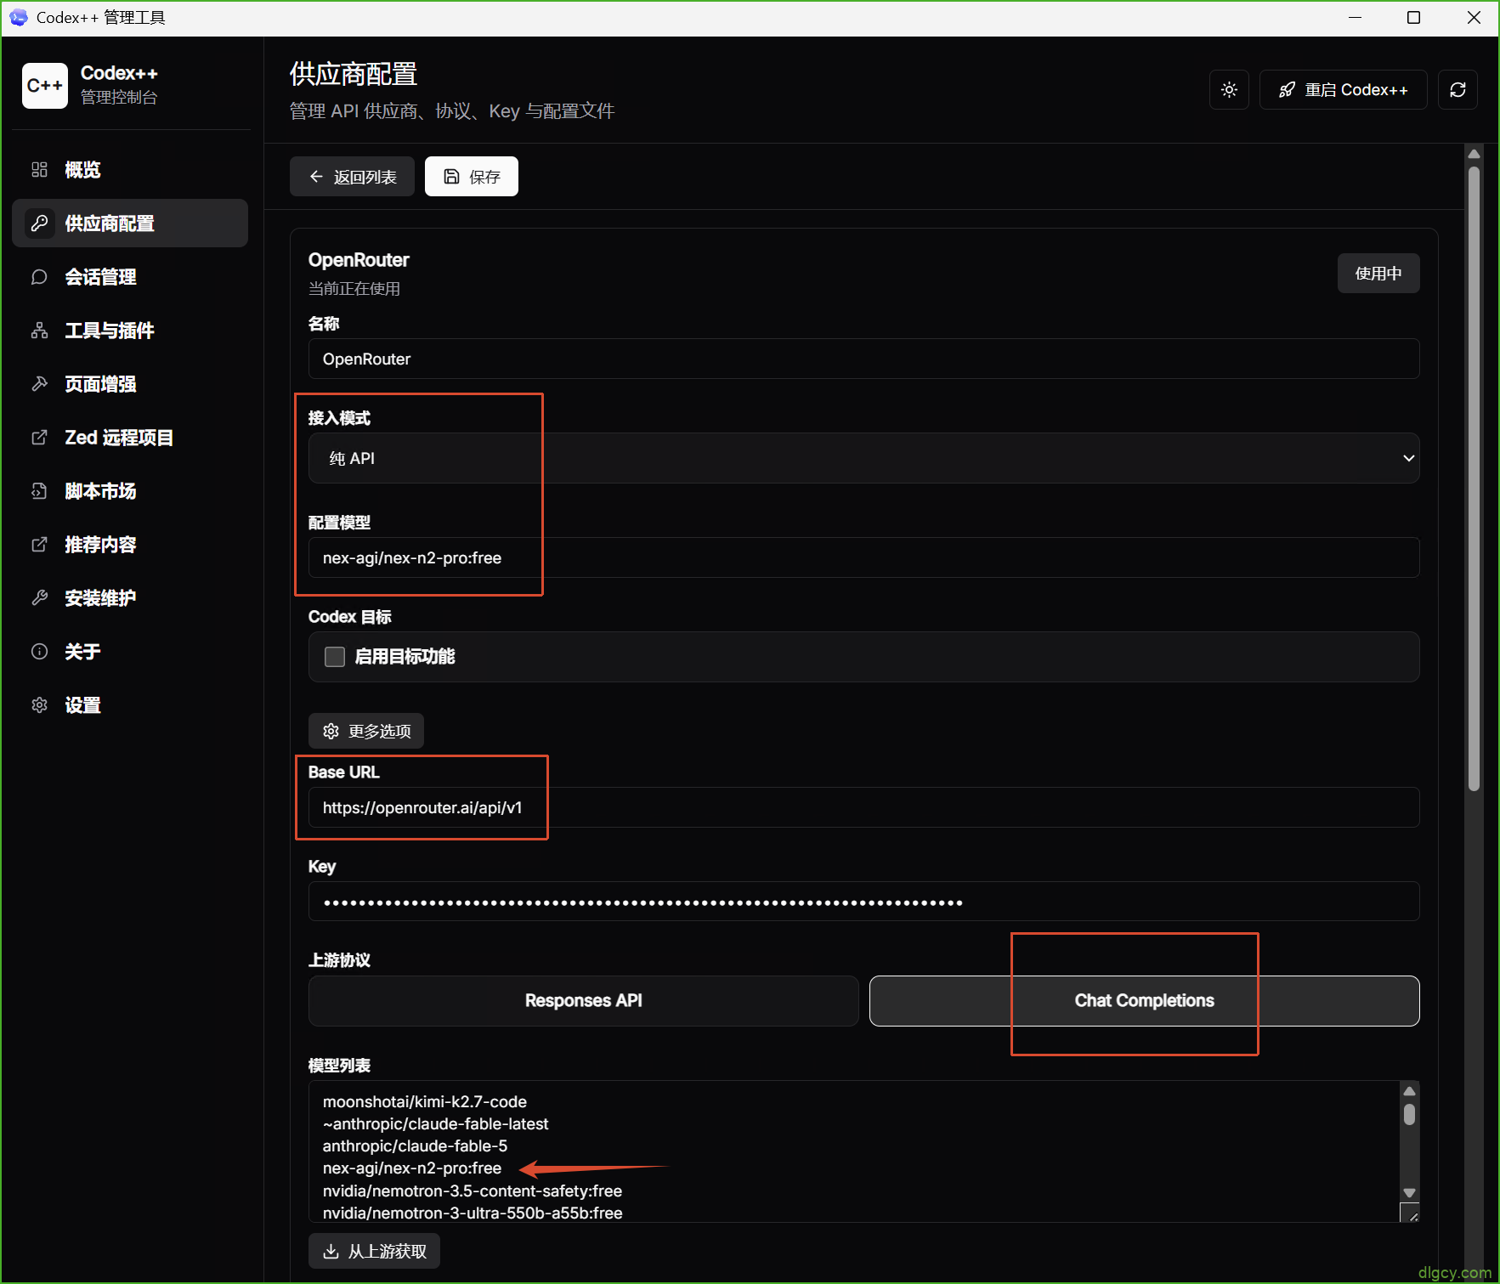1500x1284 pixels.
Task: Click the page scrollbar up arrow
Action: click(x=1475, y=154)
